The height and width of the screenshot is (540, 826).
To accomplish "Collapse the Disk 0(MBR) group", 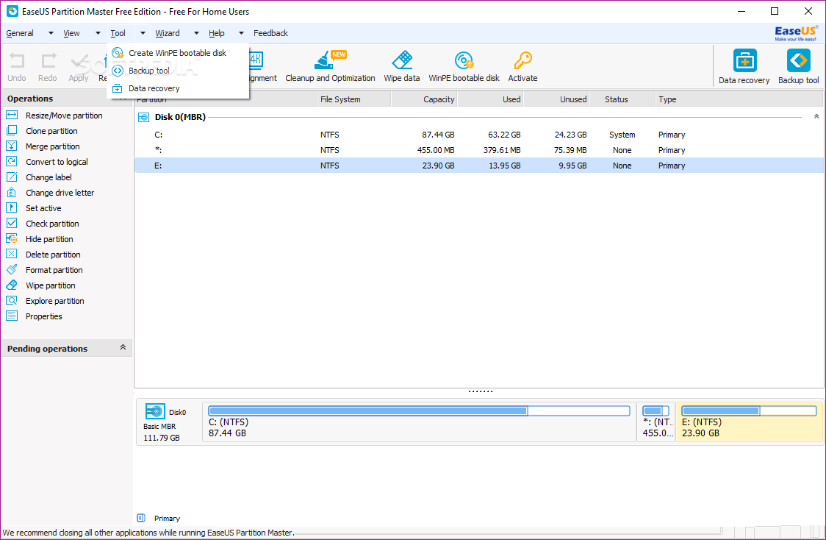I will tap(816, 116).
